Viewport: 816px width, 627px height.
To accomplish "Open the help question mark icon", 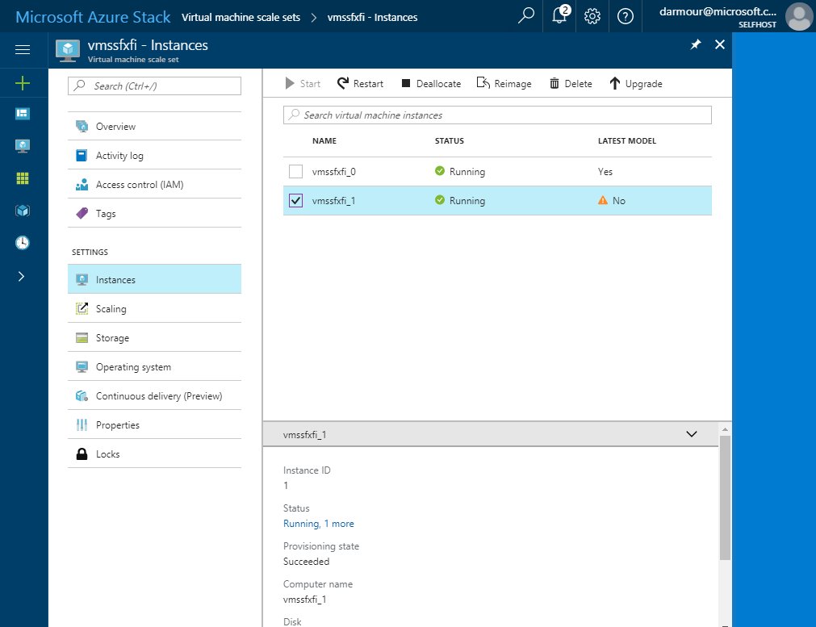I will point(625,16).
